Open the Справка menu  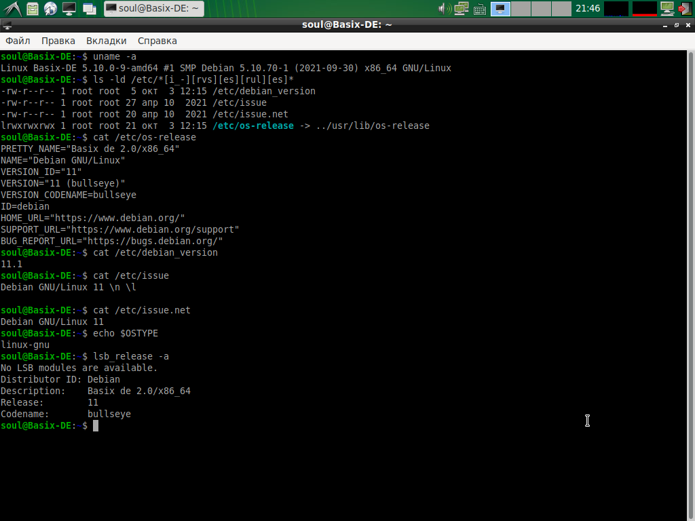(157, 41)
